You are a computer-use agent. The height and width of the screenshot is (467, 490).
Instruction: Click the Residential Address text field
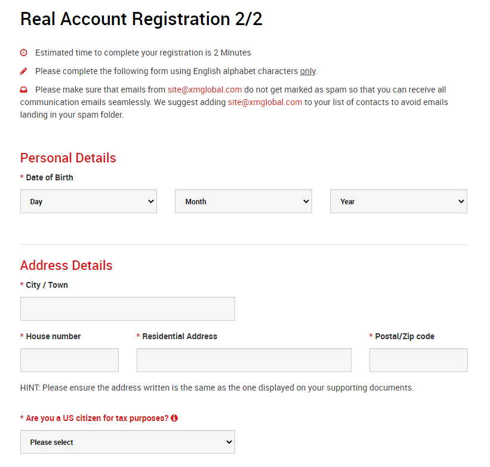pos(244,360)
